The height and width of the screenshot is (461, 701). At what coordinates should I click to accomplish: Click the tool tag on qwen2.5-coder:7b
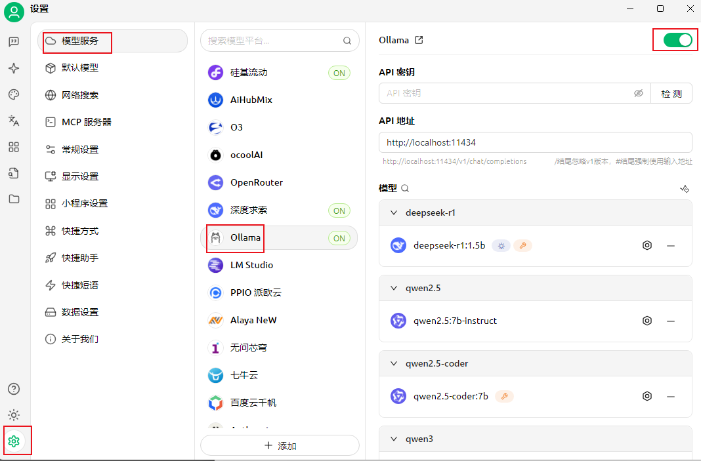pyautogui.click(x=504, y=396)
